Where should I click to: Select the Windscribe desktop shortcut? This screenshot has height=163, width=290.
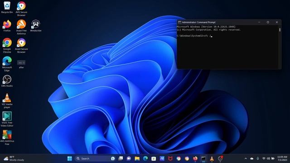click(36, 26)
